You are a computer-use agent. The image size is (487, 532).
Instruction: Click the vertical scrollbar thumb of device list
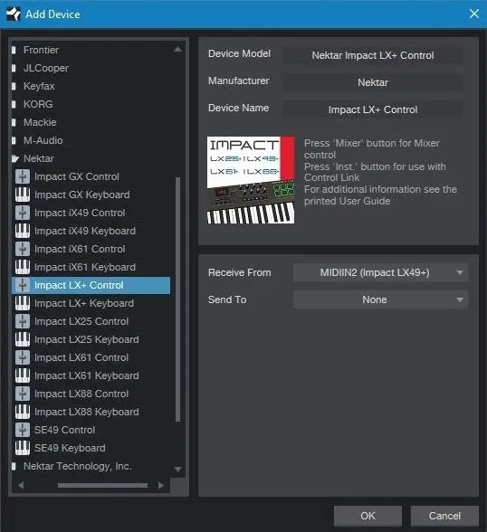click(177, 299)
